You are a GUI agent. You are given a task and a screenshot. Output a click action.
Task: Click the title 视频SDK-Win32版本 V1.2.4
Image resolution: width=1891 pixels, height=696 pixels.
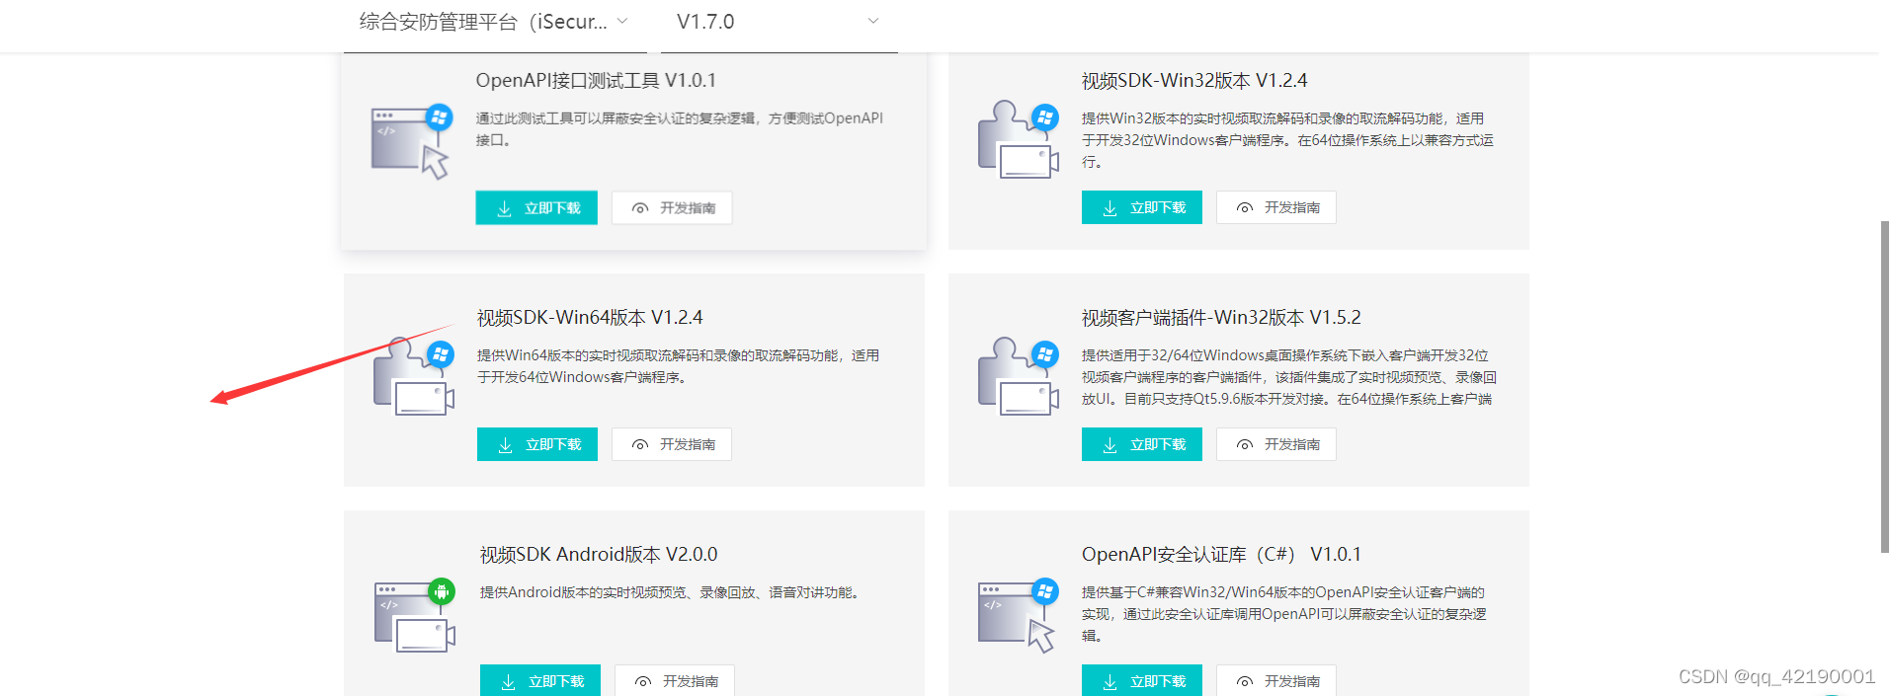1194,80
